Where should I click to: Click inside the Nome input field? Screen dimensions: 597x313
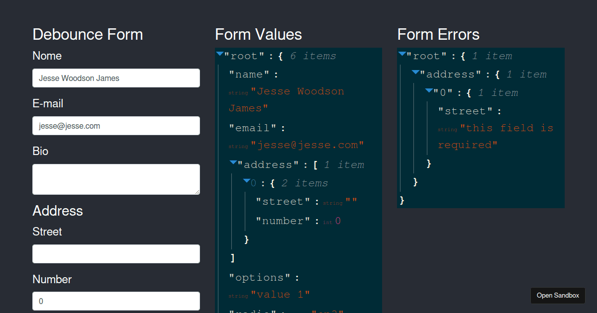coord(116,78)
